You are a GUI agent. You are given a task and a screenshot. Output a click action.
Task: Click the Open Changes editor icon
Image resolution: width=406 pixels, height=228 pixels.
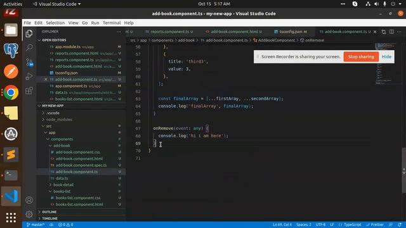tap(383, 32)
